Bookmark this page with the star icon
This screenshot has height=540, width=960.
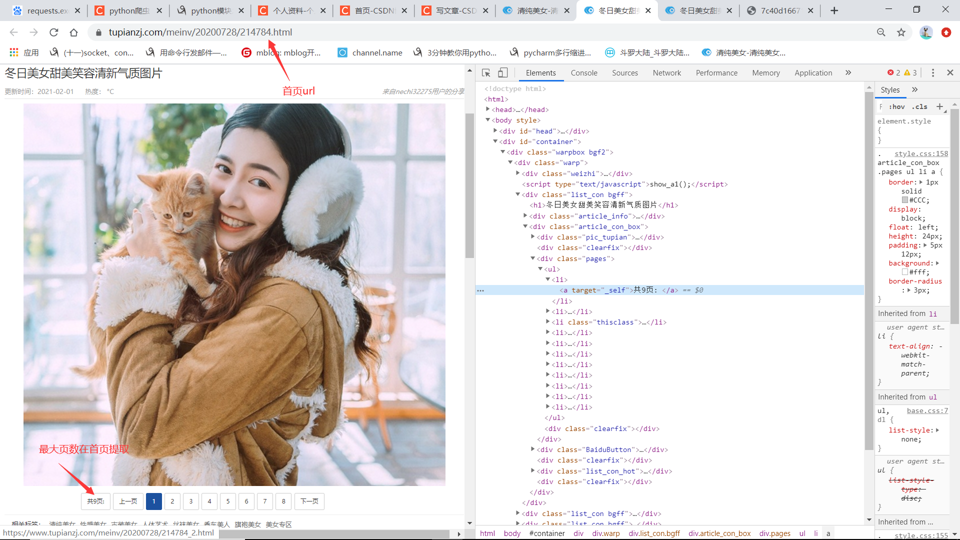[901, 32]
